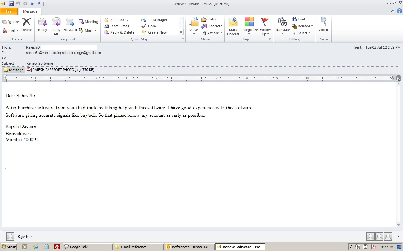Launch FileZilla from the quick launch
Image resolution: width=403 pixels, height=251 pixels.
[x=57, y=247]
